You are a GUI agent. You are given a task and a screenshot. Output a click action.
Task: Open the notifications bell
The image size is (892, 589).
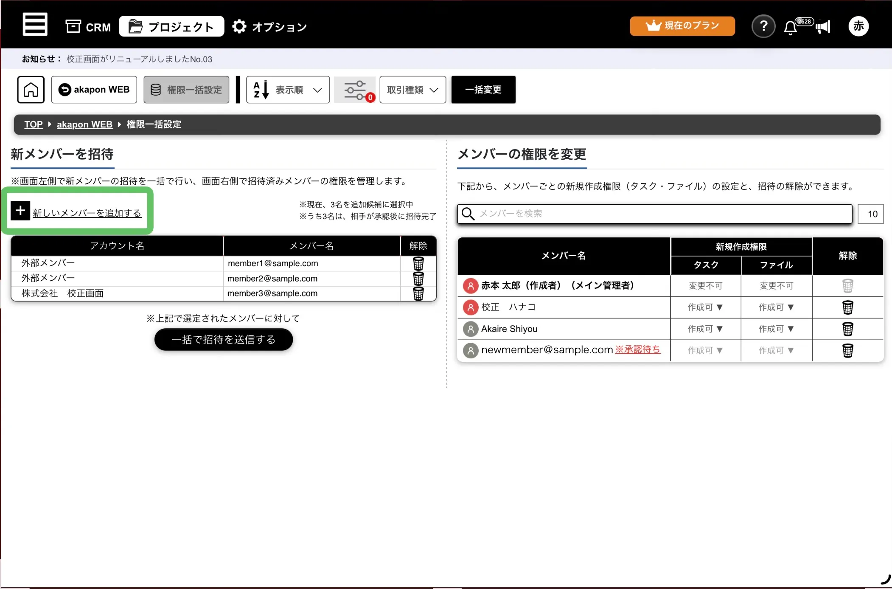790,28
